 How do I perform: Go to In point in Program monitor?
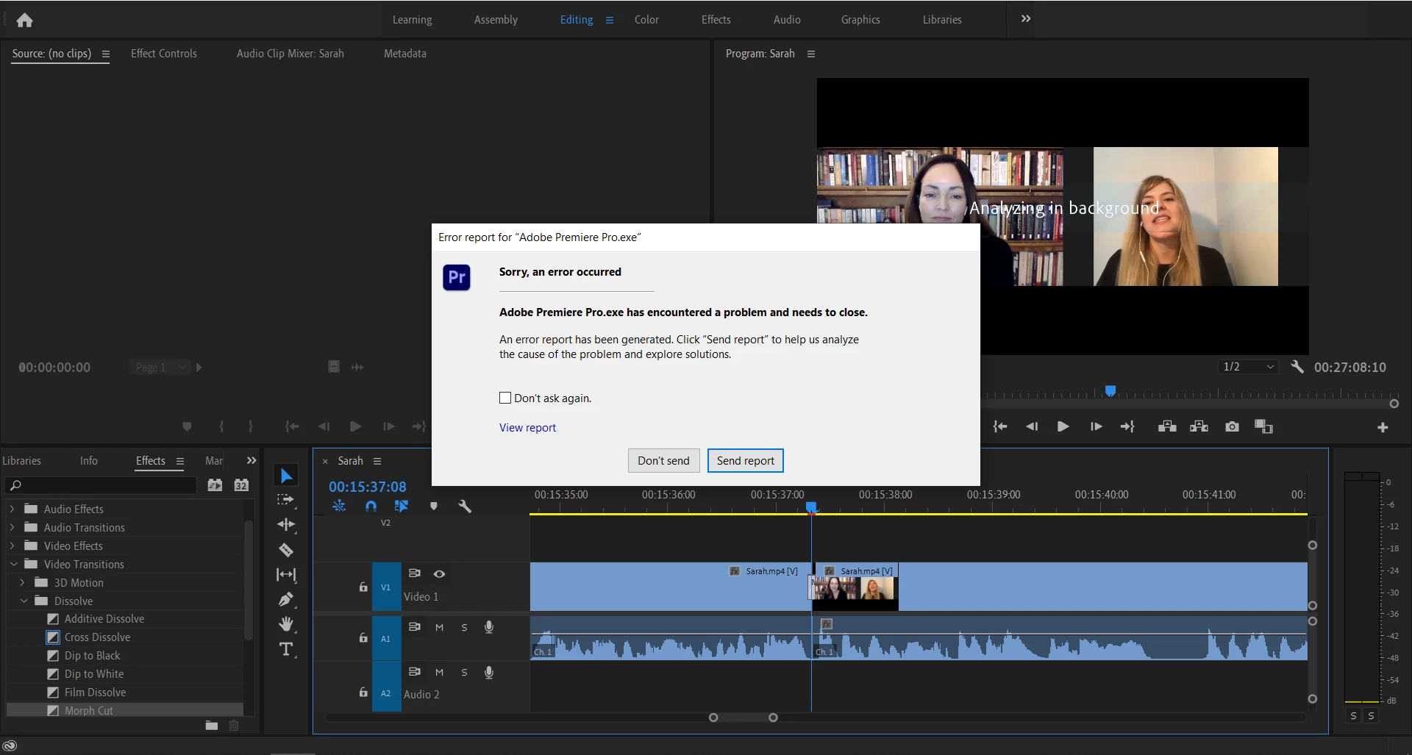(1000, 426)
